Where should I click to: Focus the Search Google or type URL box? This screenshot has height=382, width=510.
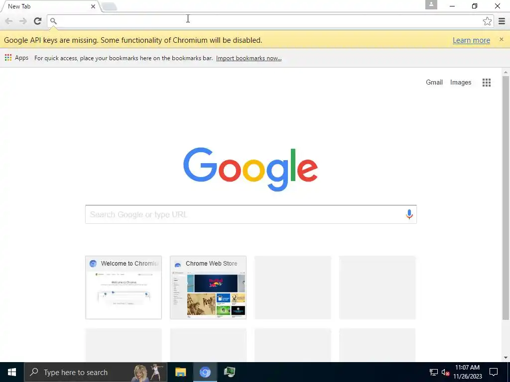251,214
